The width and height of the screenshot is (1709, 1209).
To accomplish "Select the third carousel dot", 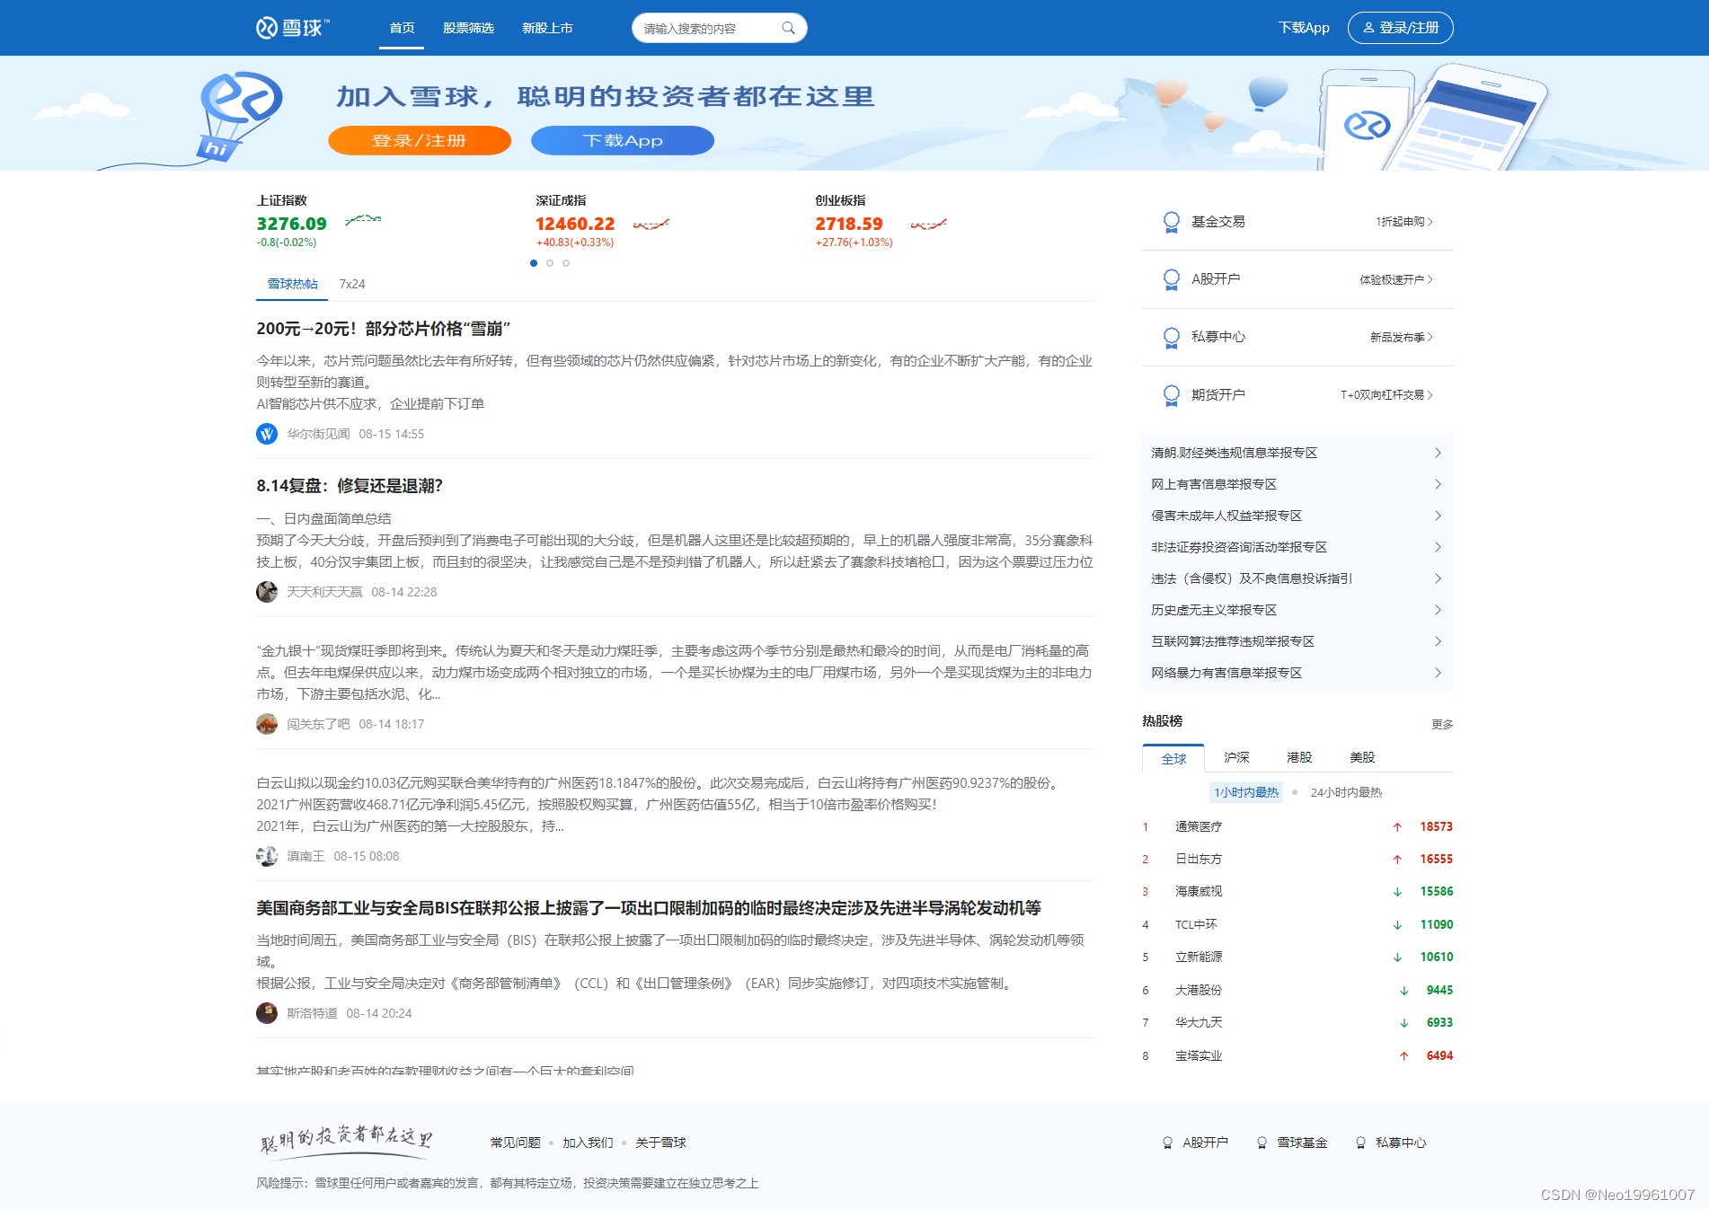I will 566,263.
